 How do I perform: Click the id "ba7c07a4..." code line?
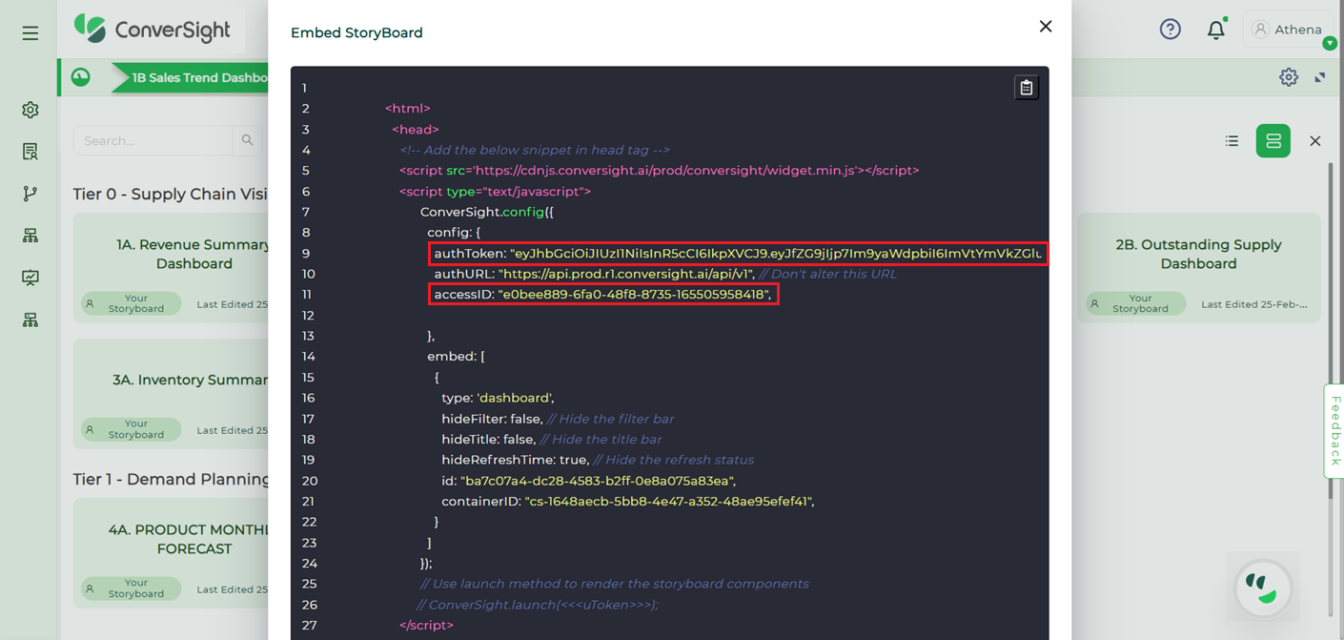point(589,481)
